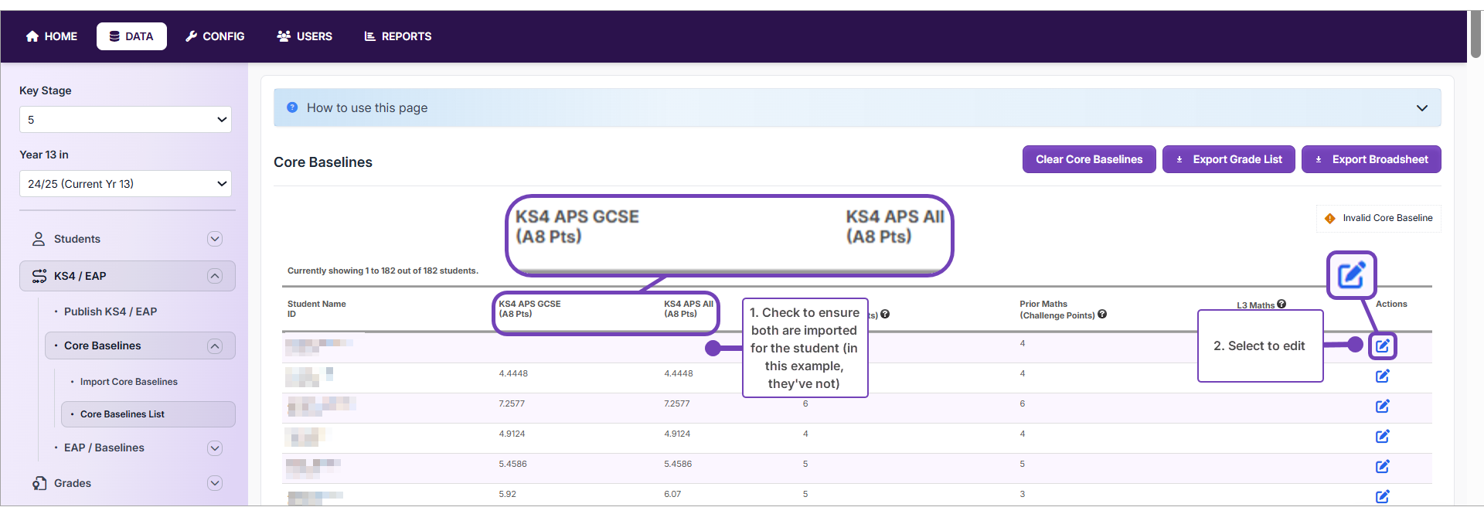This screenshot has height=514, width=1484.
Task: Click the Invalid Core Baseline warning icon
Action: point(1330,219)
